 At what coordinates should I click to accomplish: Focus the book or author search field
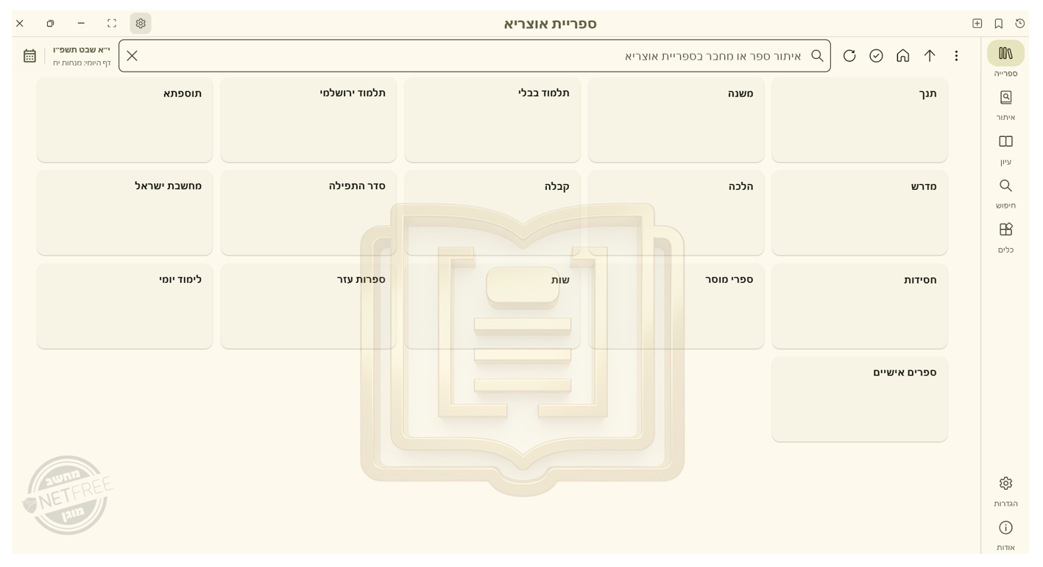[486, 56]
